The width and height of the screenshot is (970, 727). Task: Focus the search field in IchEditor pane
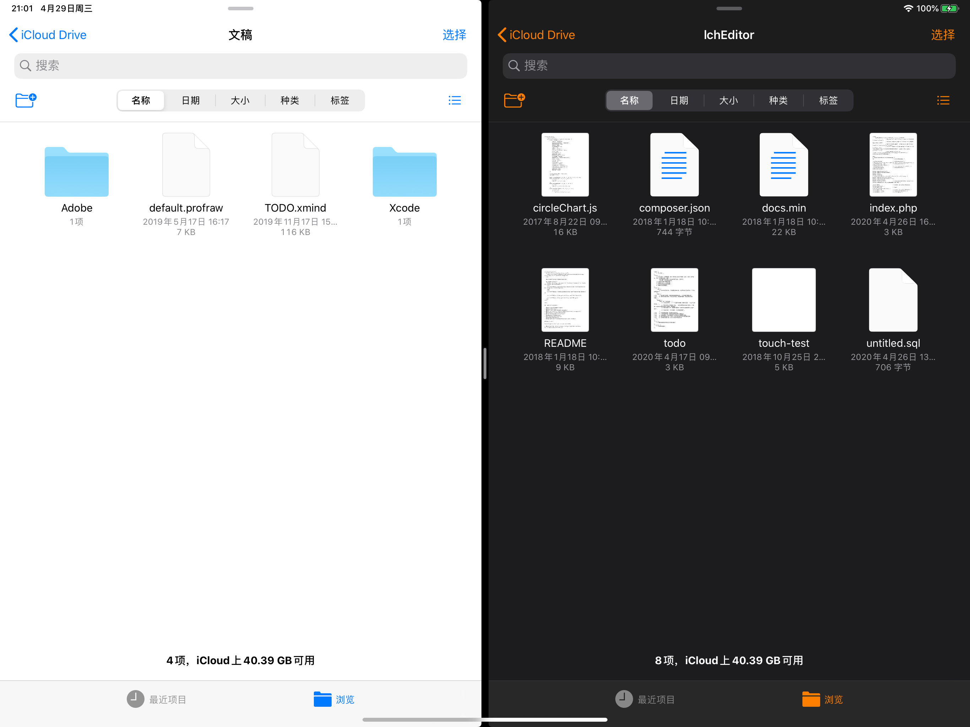[x=728, y=66]
